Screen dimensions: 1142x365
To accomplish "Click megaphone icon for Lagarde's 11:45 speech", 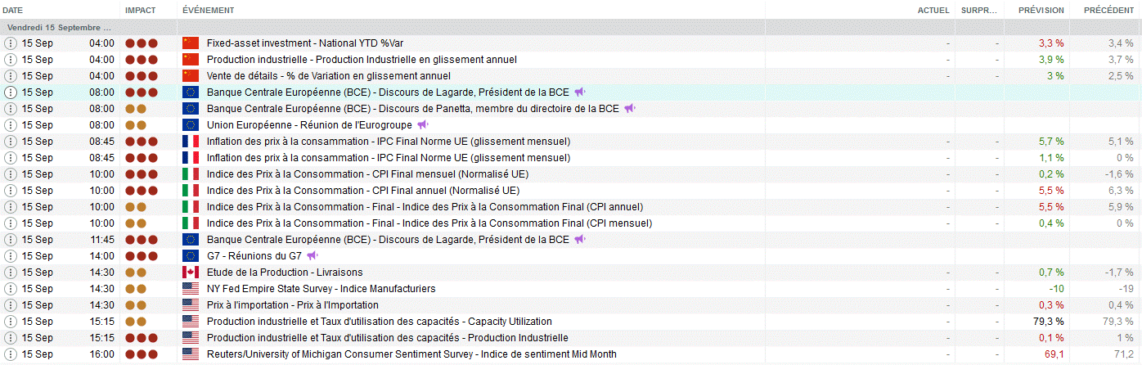I will click(x=579, y=239).
